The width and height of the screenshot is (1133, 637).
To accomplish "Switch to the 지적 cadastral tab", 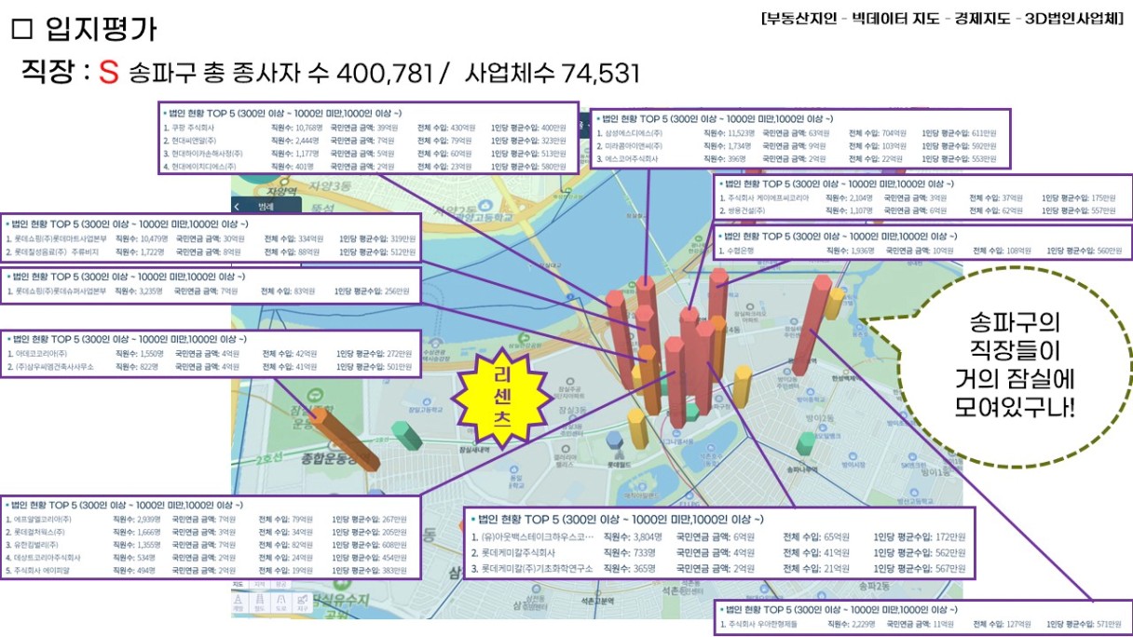I will tap(259, 584).
